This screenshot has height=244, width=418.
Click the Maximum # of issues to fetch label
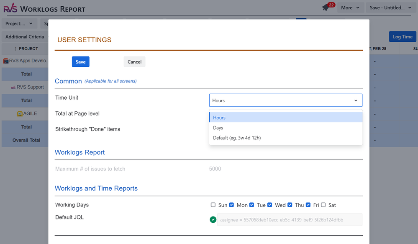coord(90,169)
